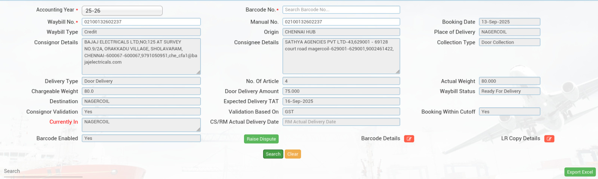The height and width of the screenshot is (179, 598).
Task: Click the Booking Date field
Action: click(x=509, y=22)
